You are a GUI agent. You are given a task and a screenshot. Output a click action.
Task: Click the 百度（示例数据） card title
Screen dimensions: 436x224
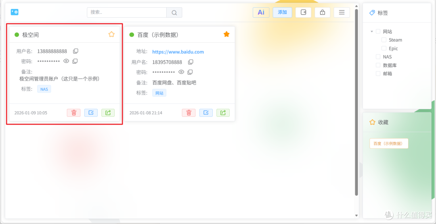tap(158, 35)
